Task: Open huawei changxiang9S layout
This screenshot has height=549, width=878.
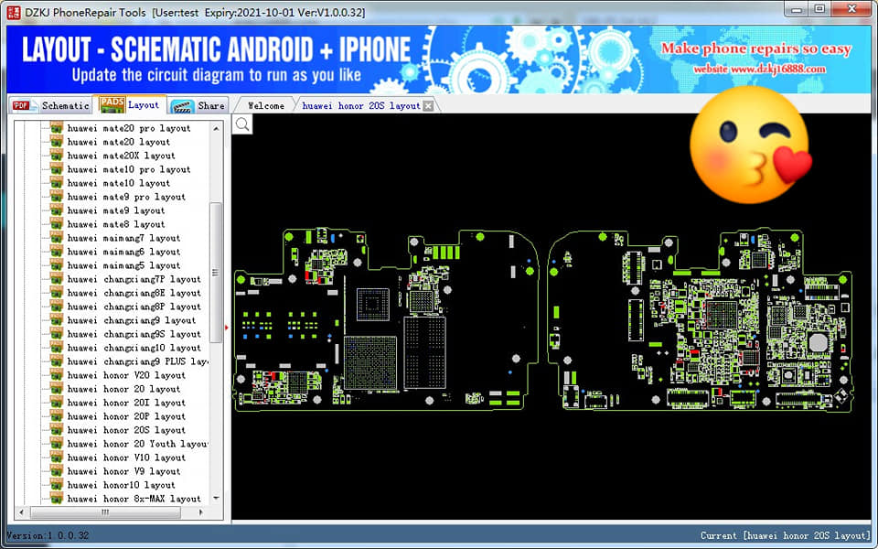Action: tap(134, 334)
